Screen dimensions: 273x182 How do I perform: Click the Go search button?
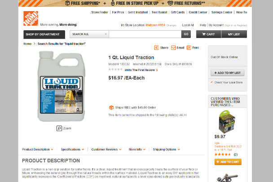coord(186,34)
